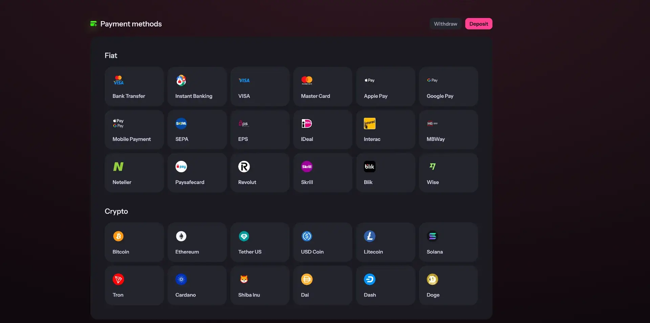Click the Shiba Inu coin icon
This screenshot has width=650, height=323.
244,279
